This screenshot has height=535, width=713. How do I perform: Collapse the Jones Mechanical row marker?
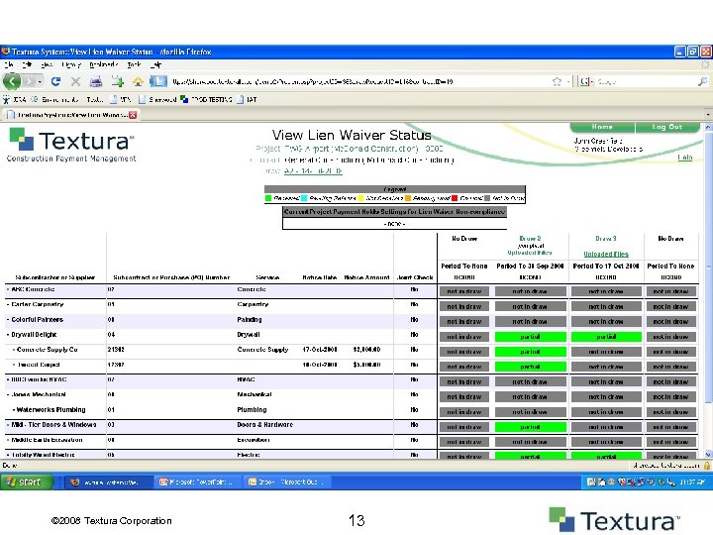pos(8,395)
